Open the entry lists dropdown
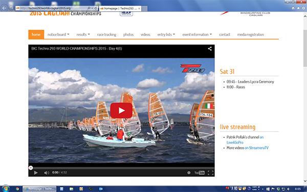Screen dimensions: 307x192 166,34
